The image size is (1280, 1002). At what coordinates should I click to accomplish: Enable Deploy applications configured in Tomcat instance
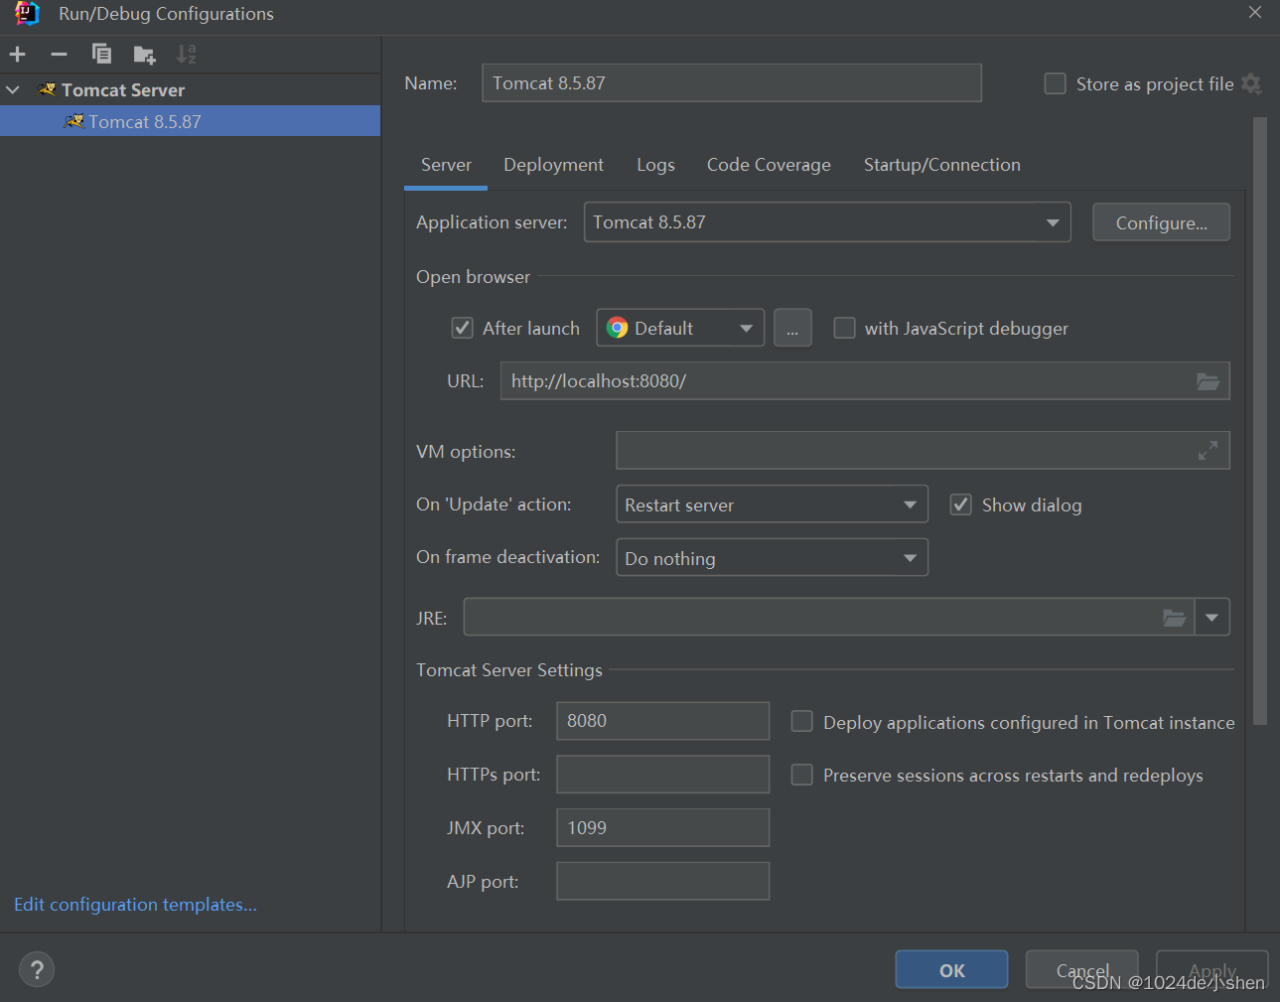(x=801, y=722)
